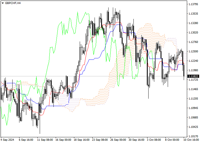
Task: Click the 6 Sep 16:00 time label
Action: pos(26,140)
